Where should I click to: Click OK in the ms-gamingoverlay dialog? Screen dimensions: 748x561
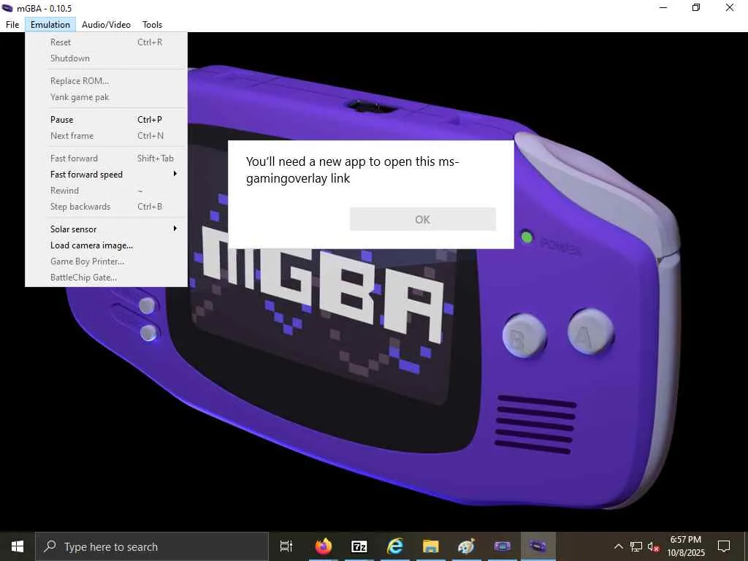pos(423,219)
